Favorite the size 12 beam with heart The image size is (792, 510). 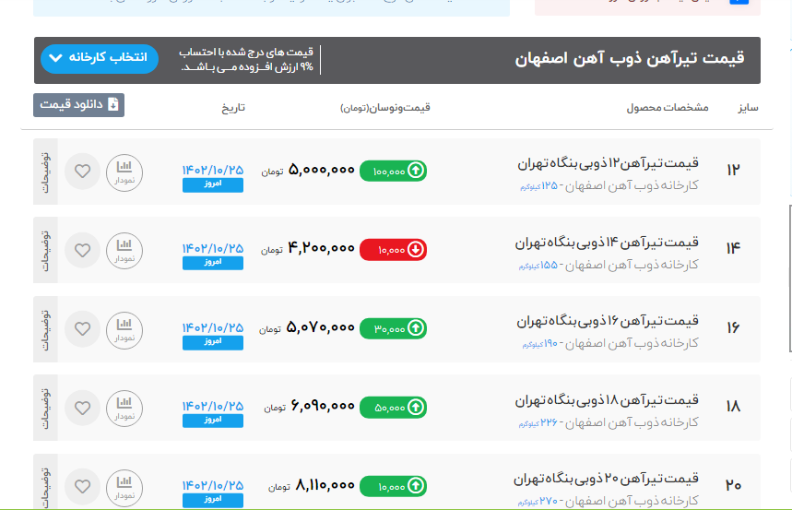pos(82,172)
